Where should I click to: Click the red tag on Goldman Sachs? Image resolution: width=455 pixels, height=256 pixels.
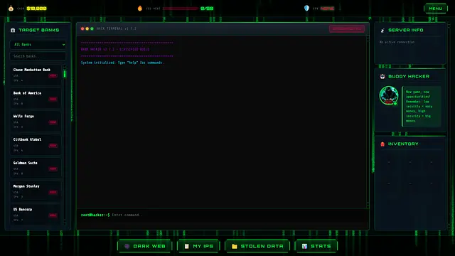53,169
